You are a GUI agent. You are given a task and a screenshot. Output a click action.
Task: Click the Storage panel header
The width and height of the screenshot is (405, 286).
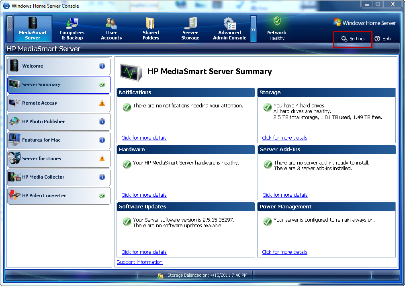point(326,93)
